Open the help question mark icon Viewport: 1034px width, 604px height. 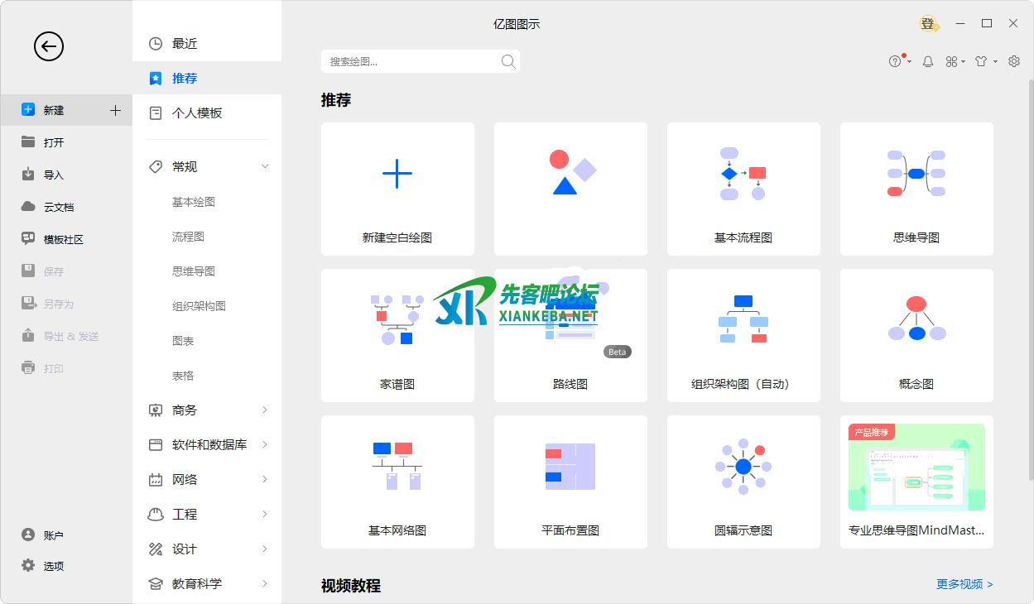click(896, 61)
